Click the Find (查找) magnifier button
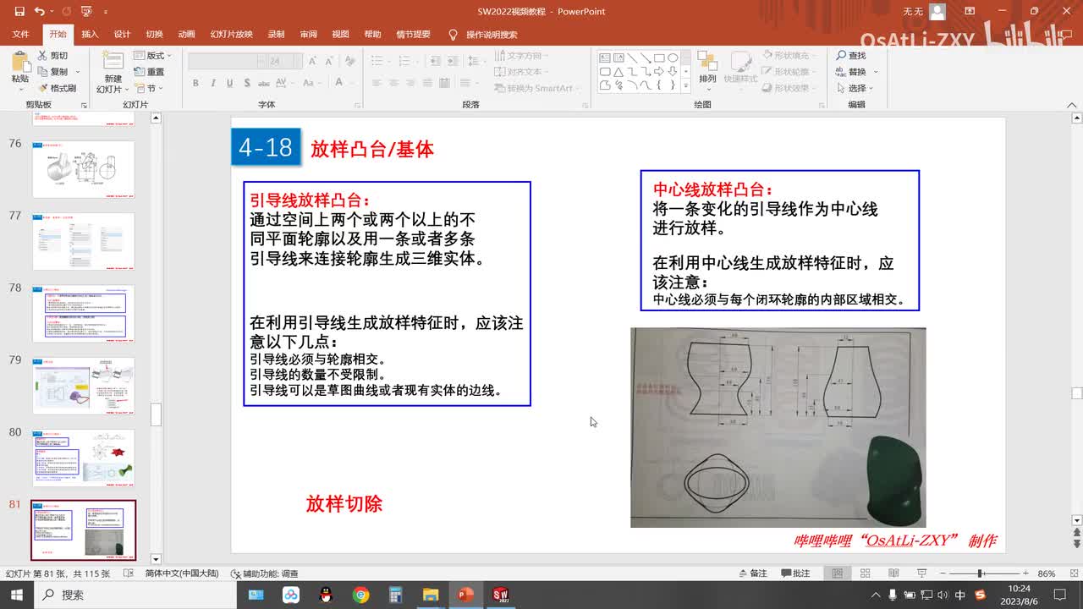Viewport: 1083px width, 609px height. pos(850,56)
